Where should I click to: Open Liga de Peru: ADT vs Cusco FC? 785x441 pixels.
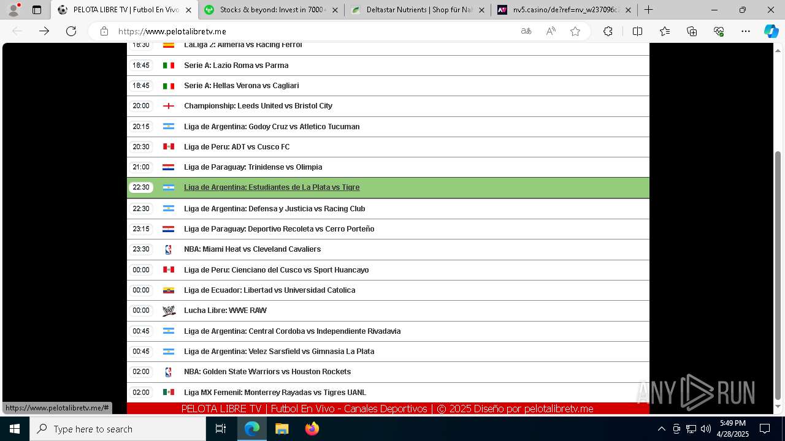[237, 147]
